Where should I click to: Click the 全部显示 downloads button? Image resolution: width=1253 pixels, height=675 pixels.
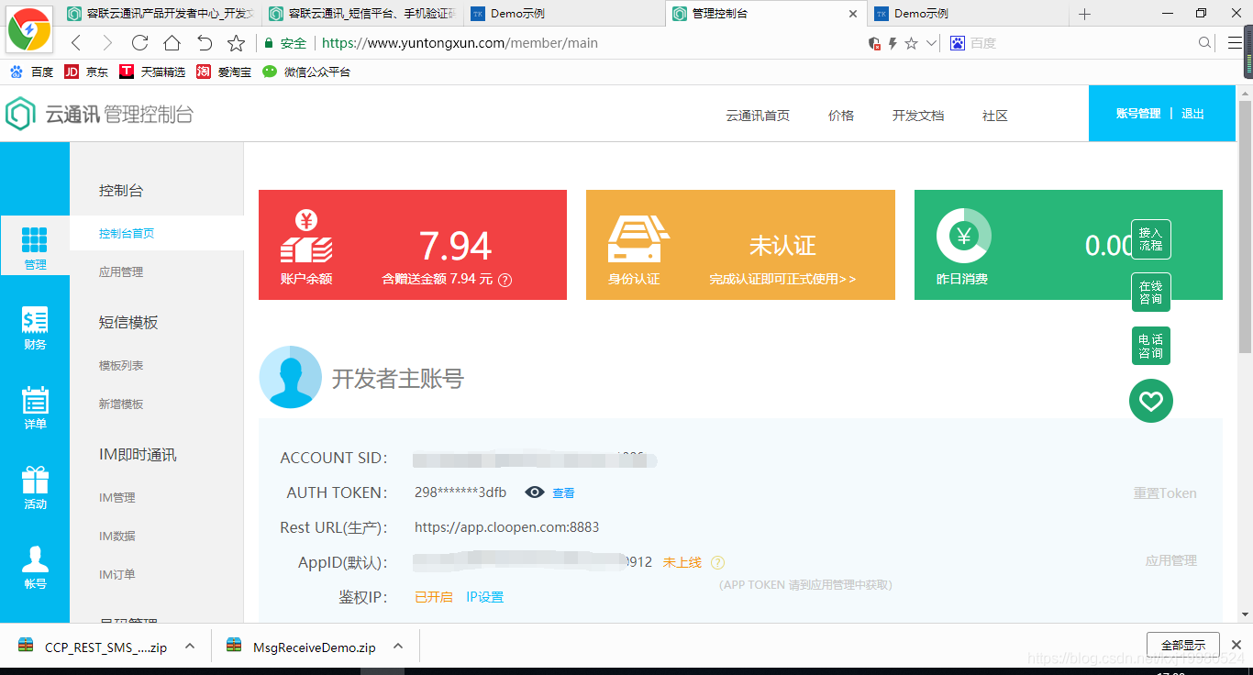[1183, 645]
